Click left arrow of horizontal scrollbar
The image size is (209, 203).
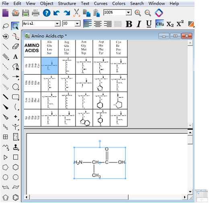[27, 197]
